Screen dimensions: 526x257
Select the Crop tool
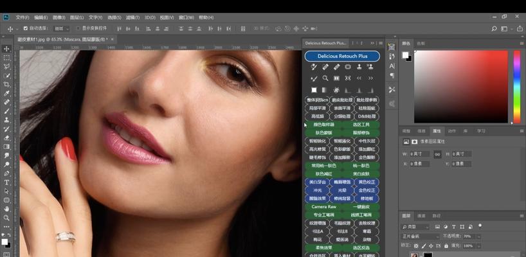(6, 84)
